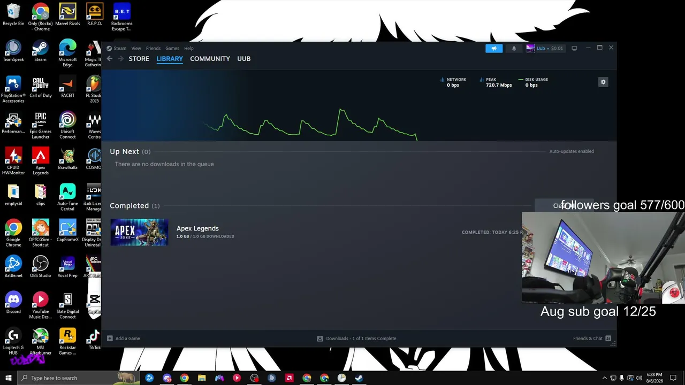Open File Explorer from taskbar

click(202, 378)
